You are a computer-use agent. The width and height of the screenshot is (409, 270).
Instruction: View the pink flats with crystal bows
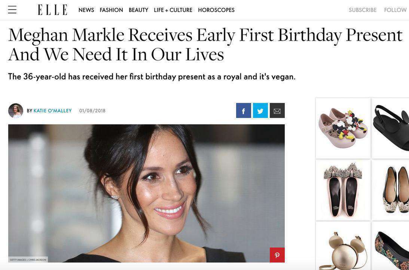(x=343, y=190)
